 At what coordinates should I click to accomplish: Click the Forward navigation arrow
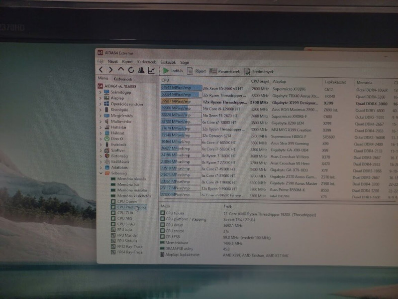coord(110,69)
